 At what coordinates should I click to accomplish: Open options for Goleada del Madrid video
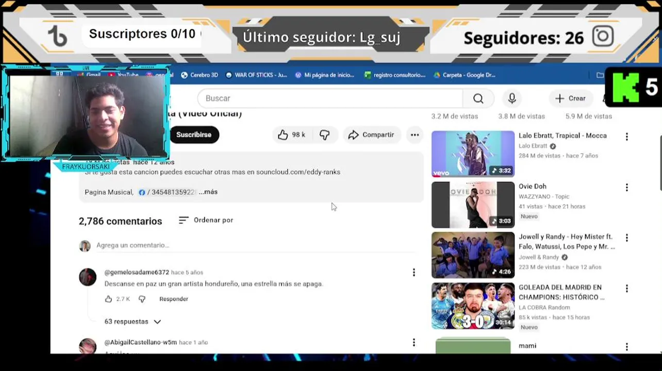[627, 289]
